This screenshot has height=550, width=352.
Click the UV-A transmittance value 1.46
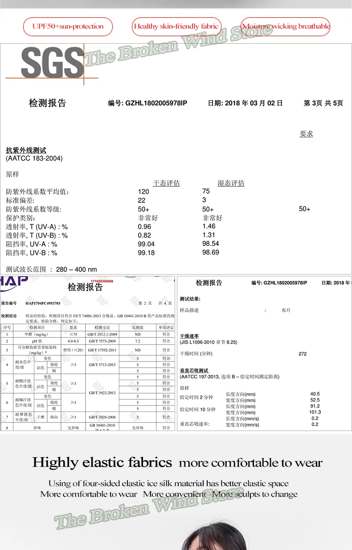tap(209, 226)
